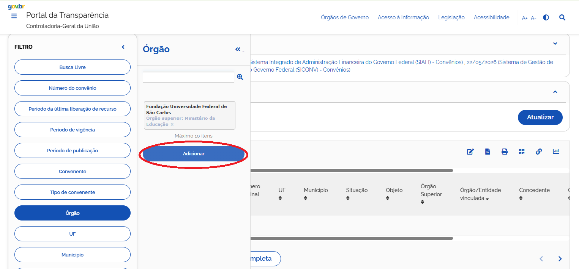Collapse the FILTRO sidebar chevron

(123, 47)
